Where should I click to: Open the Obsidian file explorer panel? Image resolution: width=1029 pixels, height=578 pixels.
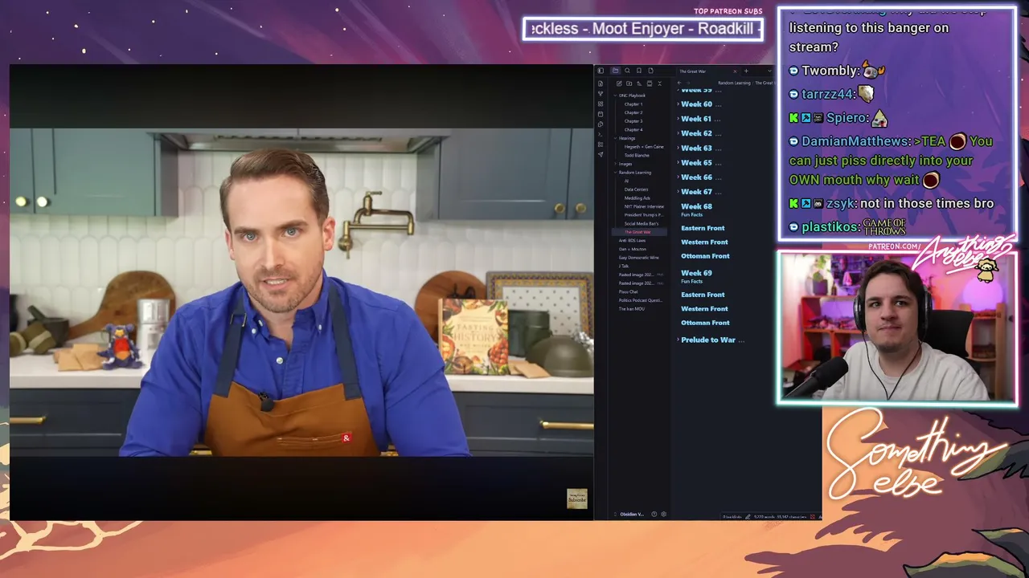pyautogui.click(x=615, y=71)
